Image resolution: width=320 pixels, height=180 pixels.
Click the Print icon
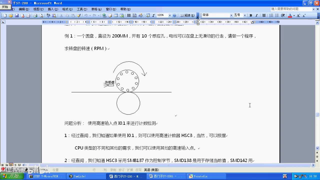click(x=35, y=15)
